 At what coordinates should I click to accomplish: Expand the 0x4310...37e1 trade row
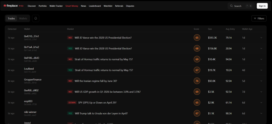coord(261,38)
